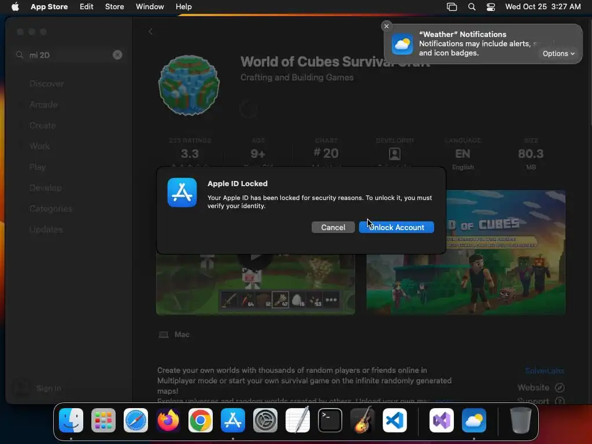Select Discover in the sidebar
Screen dimensions: 592x444
pos(46,84)
